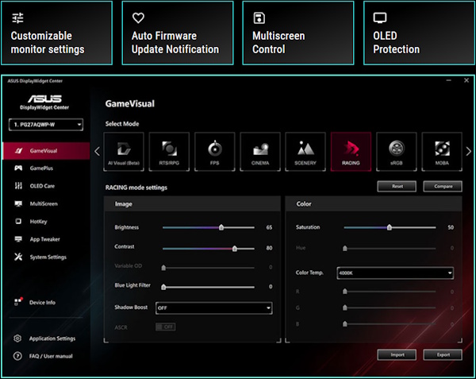
Task: Click the HotKey icon in the sidebar
Action: [18, 221]
